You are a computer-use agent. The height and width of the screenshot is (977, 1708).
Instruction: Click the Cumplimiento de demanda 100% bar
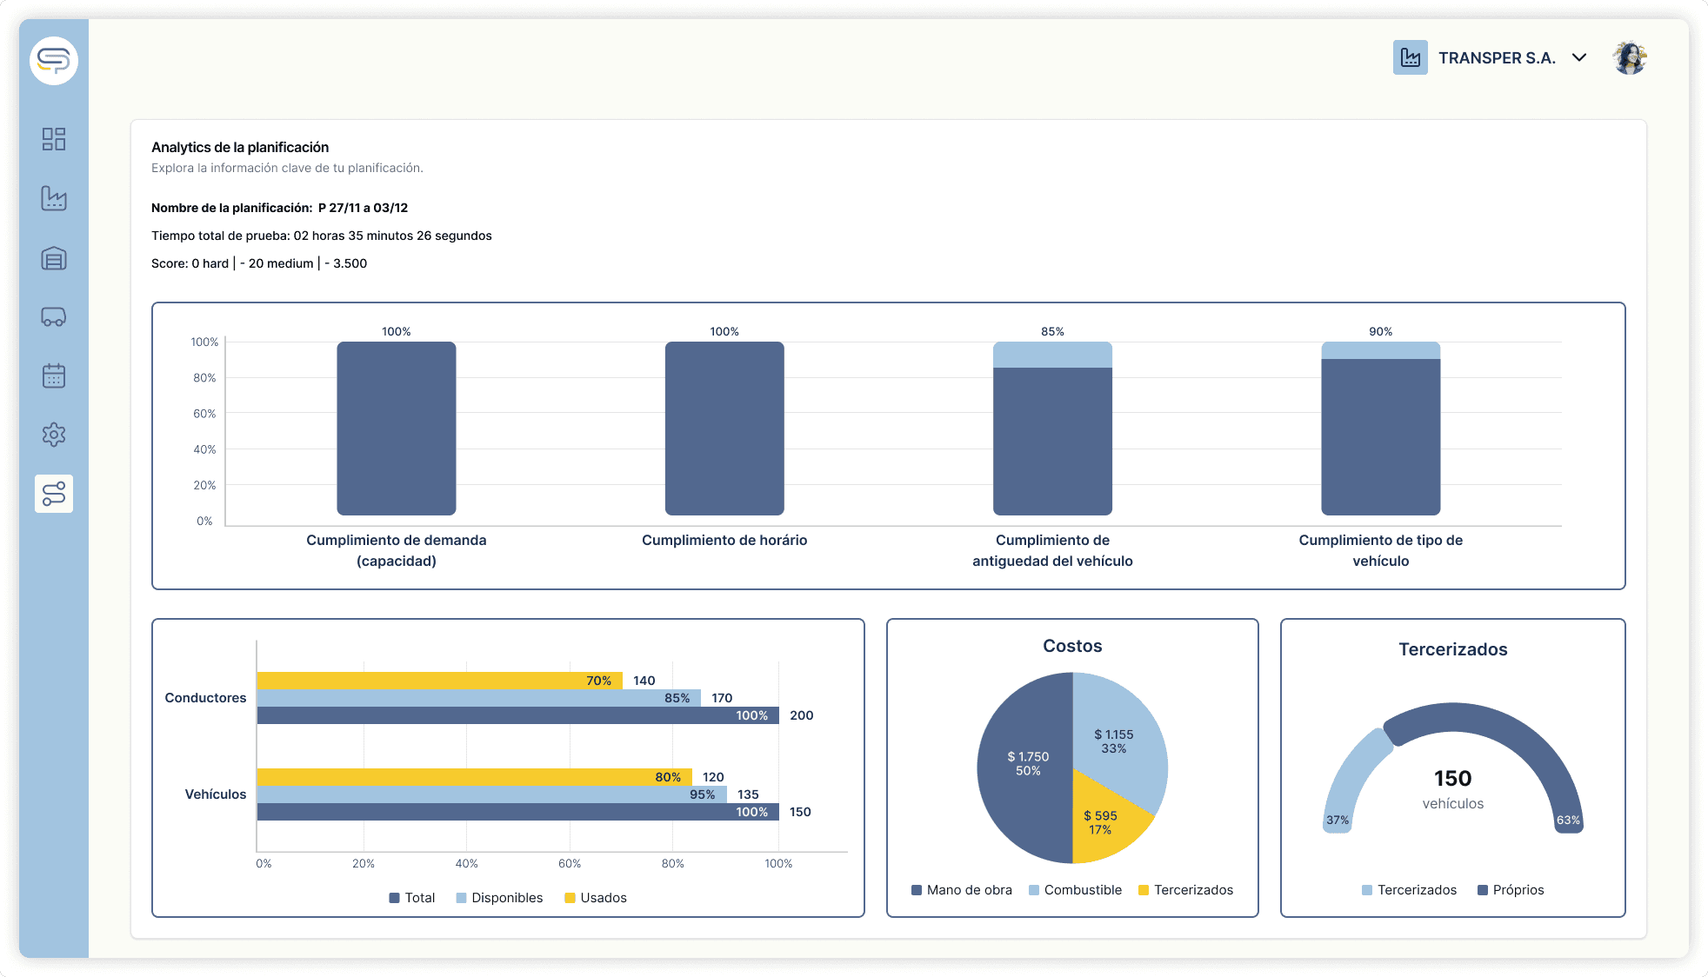click(x=396, y=428)
